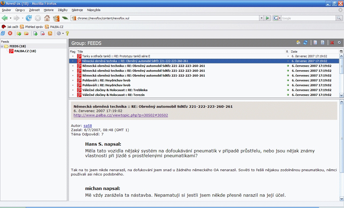Click the house icon in the Group FEEDS header
Image resolution: width=344 pixels, height=208 pixels.
(298, 42)
